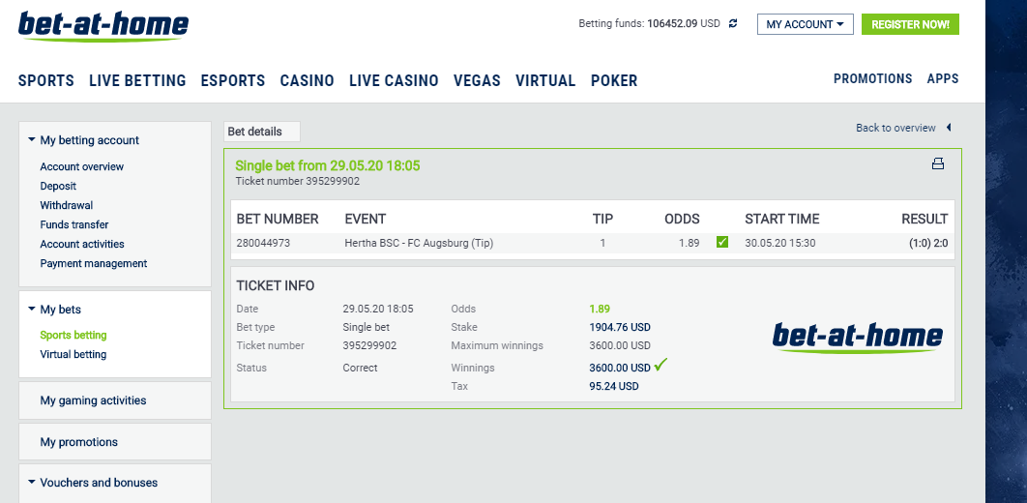1027x503 pixels.
Task: Open the Deposit page
Action: pos(58,186)
